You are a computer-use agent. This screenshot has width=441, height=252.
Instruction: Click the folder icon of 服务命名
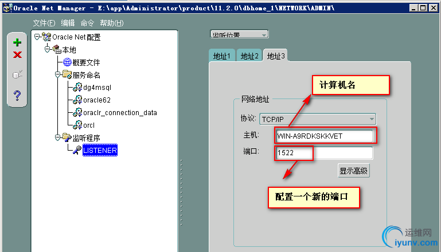(67, 74)
